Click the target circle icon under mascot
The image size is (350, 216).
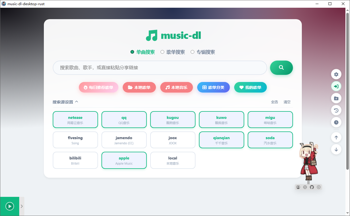pos(305,187)
